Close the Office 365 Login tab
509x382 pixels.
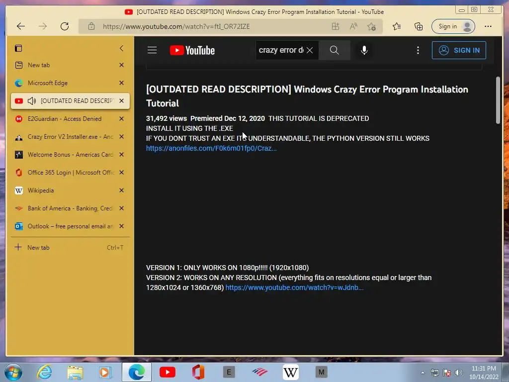coord(121,173)
